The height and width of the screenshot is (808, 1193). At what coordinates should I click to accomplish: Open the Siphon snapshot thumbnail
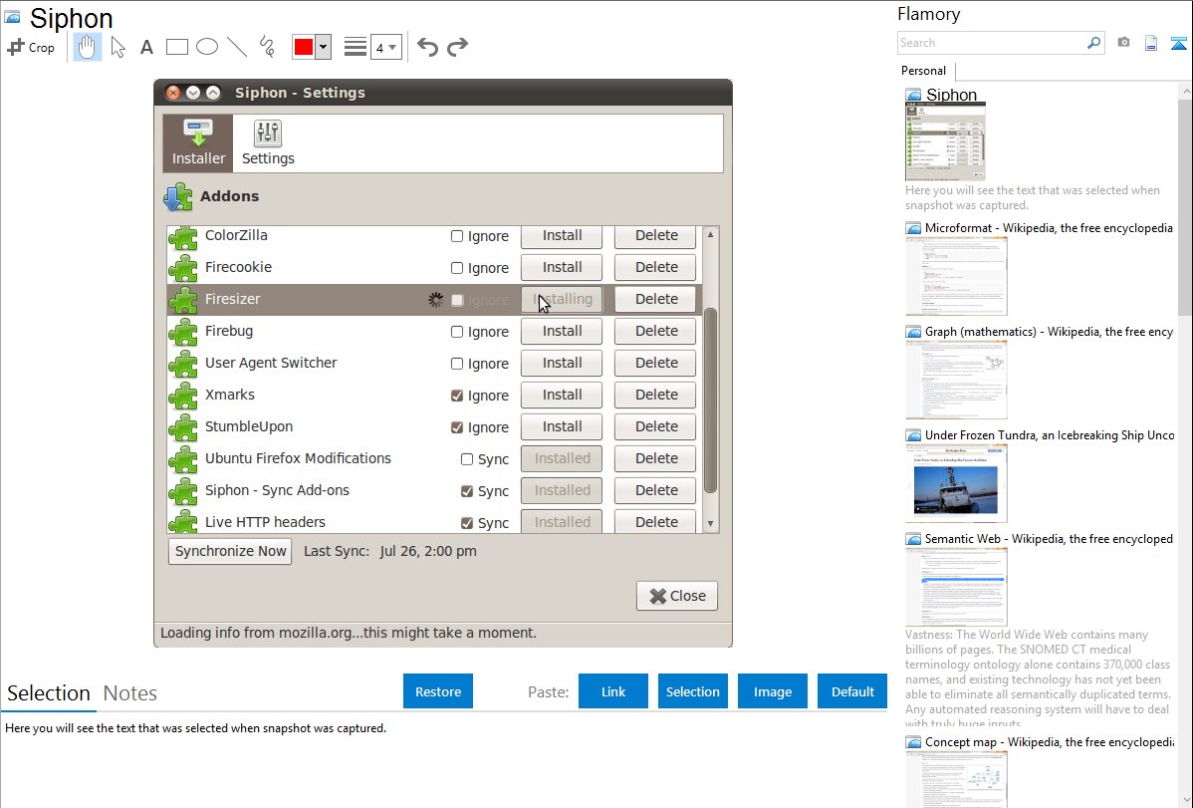(x=945, y=142)
